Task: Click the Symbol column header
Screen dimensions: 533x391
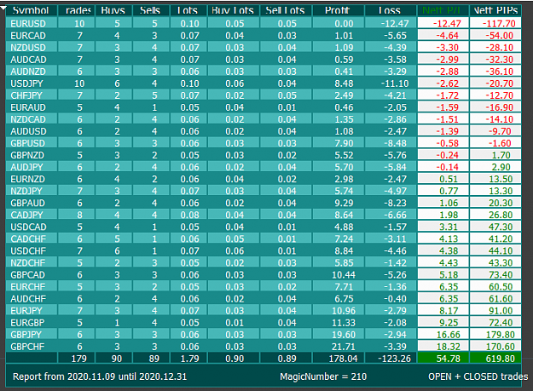Action: coord(32,10)
